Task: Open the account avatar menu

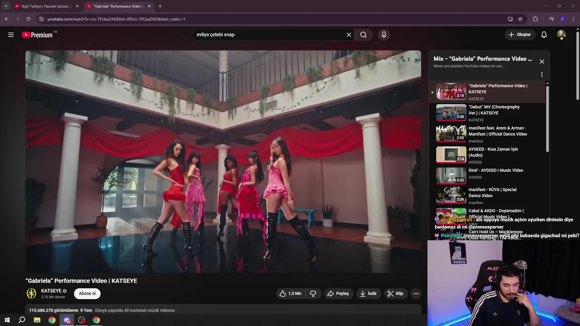Action: point(561,34)
